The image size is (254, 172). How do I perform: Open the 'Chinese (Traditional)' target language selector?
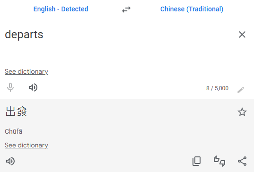pos(192,9)
